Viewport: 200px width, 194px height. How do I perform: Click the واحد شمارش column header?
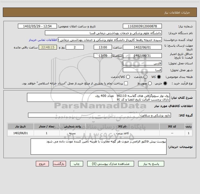(x=72, y=126)
